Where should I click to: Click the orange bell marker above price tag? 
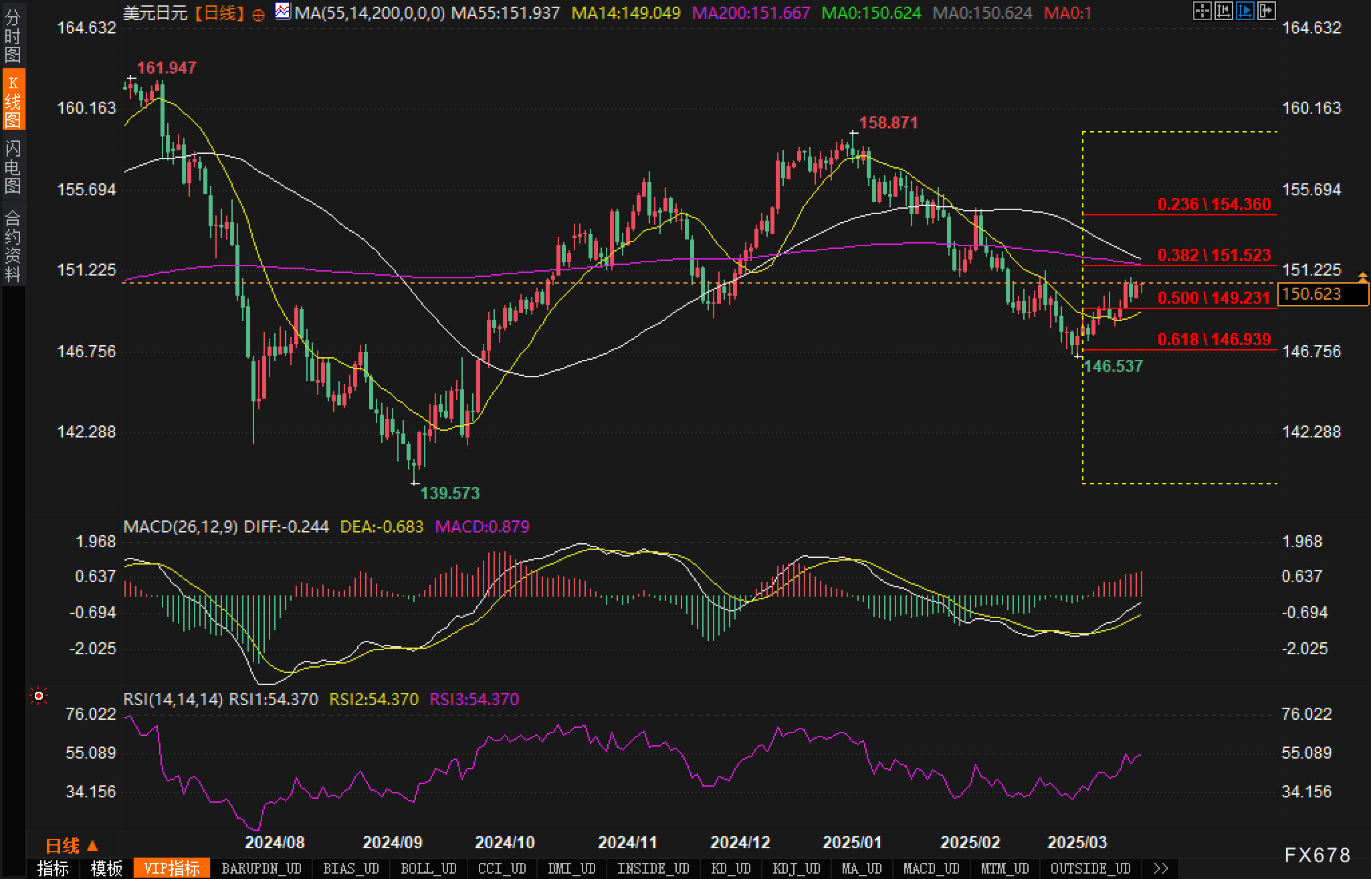click(1362, 276)
